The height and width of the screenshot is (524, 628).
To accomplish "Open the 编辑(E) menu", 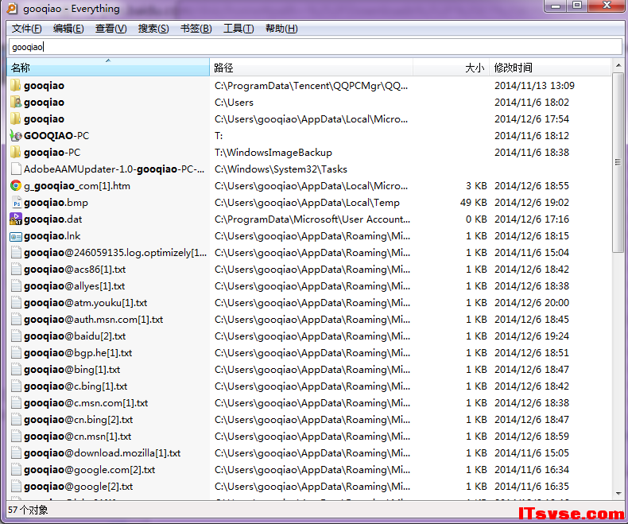I will pyautogui.click(x=68, y=29).
